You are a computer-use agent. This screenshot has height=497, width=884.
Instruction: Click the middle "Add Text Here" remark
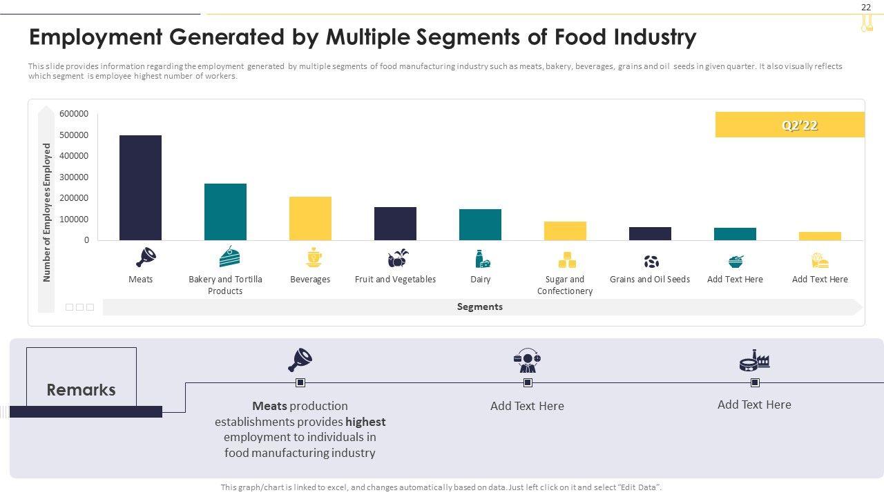click(527, 406)
